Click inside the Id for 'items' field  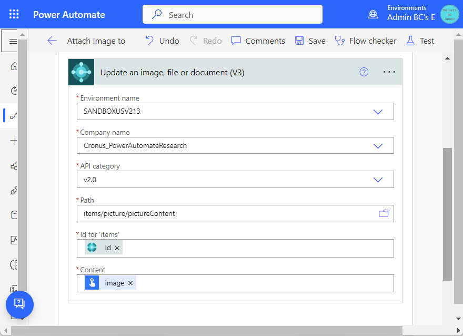[x=235, y=248]
